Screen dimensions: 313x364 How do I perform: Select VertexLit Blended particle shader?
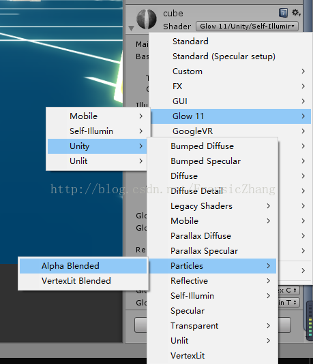click(83, 281)
